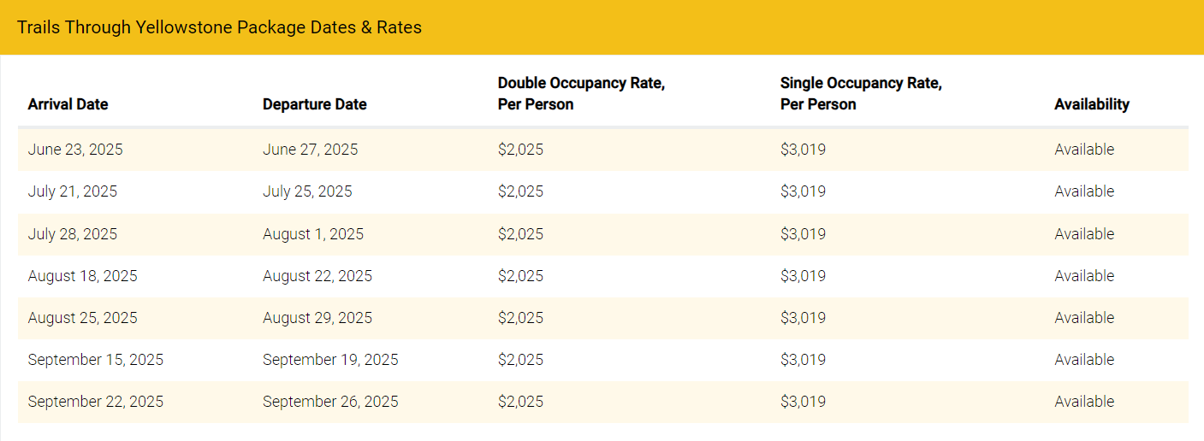The width and height of the screenshot is (1204, 441).
Task: Select the July 28, 2025 arrival date
Action: click(73, 234)
